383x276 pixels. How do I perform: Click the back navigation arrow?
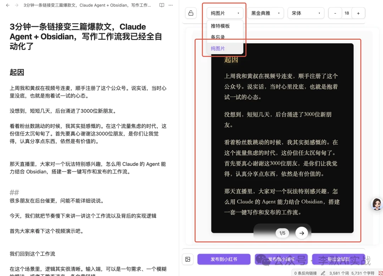click(8, 5)
